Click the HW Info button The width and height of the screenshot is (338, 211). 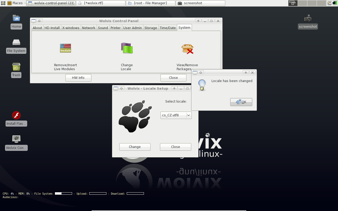[x=78, y=78]
